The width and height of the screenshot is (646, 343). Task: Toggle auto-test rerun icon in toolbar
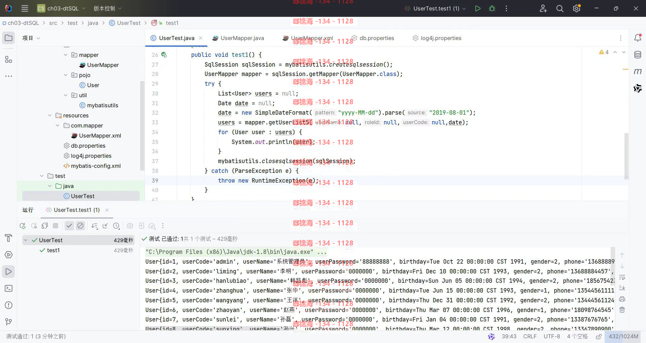click(x=45, y=226)
